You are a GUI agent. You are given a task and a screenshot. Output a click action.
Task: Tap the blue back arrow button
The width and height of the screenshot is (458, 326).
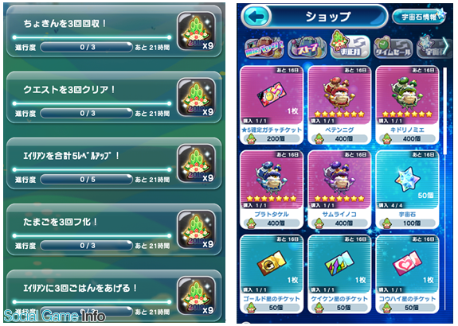pos(256,17)
